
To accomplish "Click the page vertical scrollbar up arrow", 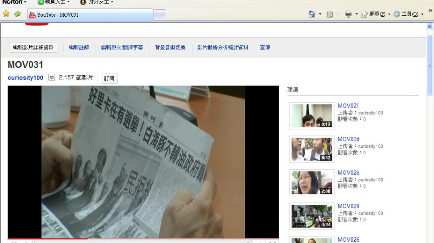I will pos(429,27).
